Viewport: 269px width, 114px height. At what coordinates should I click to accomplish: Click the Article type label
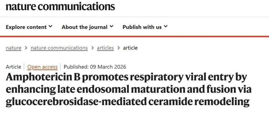pos(13,67)
